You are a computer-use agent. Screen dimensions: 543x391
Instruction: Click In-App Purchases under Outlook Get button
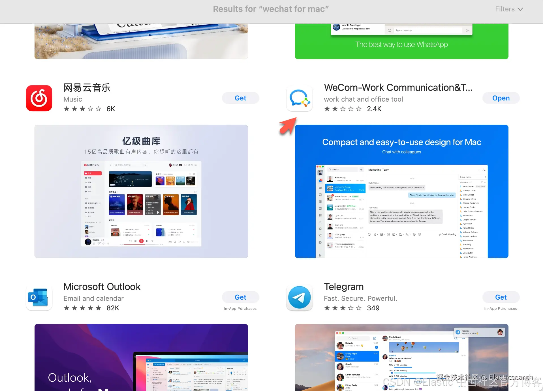(240, 309)
